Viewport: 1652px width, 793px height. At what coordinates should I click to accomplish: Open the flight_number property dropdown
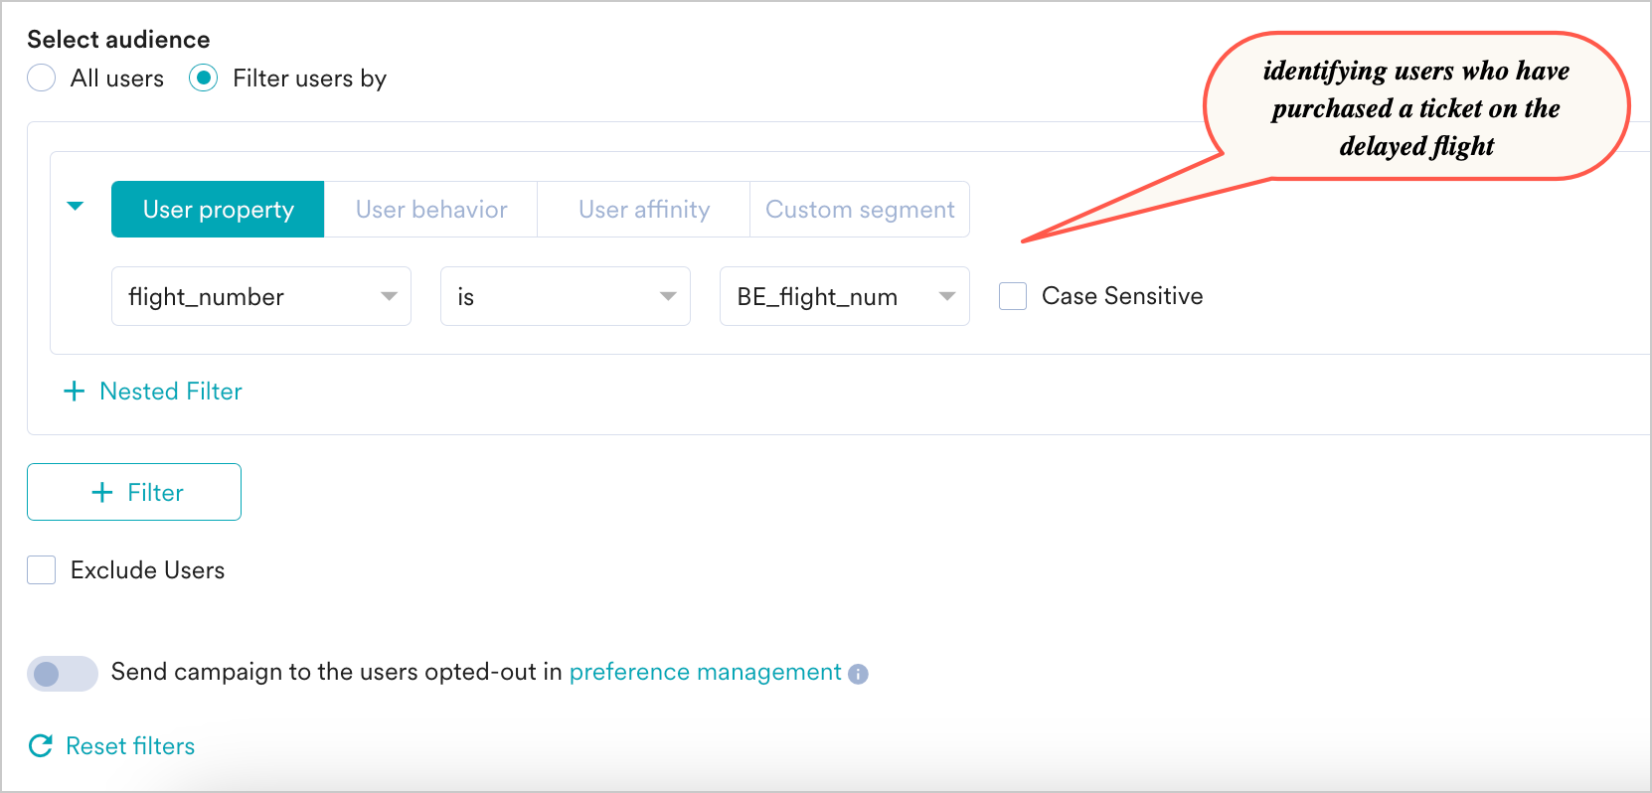[x=261, y=296]
